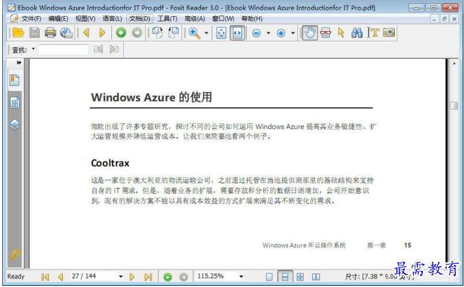The height and width of the screenshot is (287, 464).
Task: Open the 查找 options dropdown arrow
Action: tap(33, 49)
